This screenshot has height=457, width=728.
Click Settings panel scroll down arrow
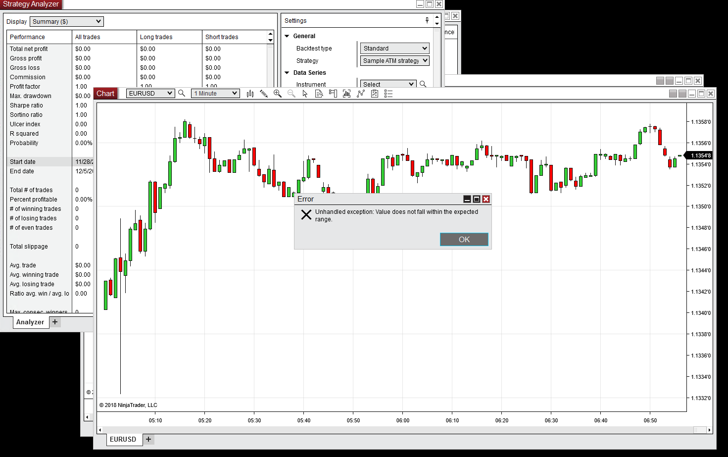point(437,23)
